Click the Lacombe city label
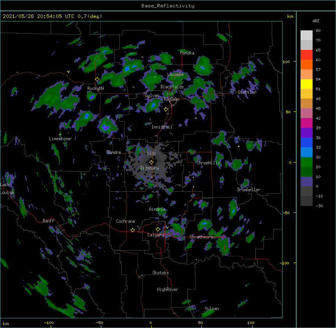 pyautogui.click(x=175, y=74)
